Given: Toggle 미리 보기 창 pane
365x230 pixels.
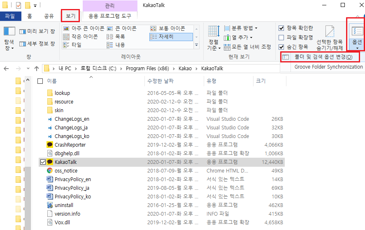Looking at the screenshot, I should (x=37, y=31).
